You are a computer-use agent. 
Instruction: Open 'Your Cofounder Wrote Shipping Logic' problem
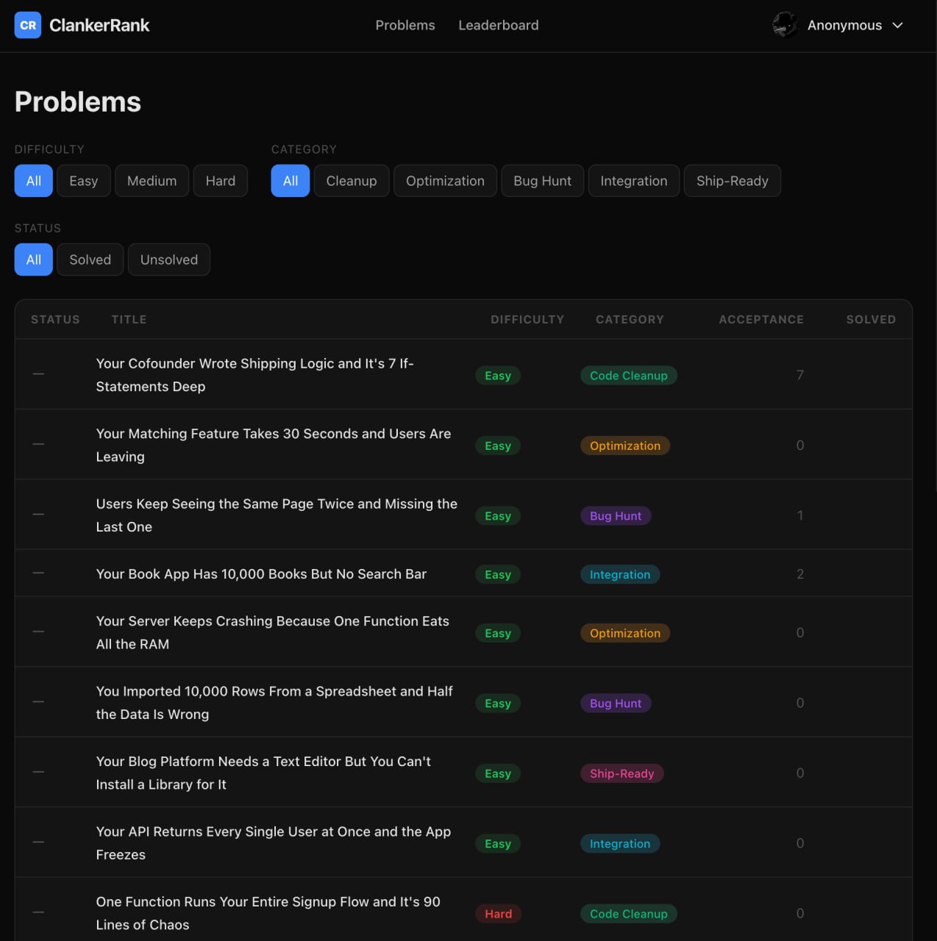(254, 375)
